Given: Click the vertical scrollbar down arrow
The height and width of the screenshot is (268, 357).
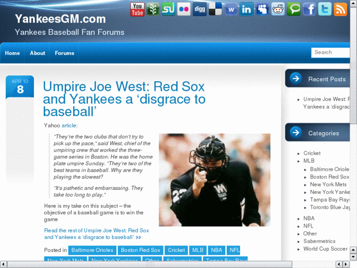Looking at the screenshot, I should coord(354,257).
